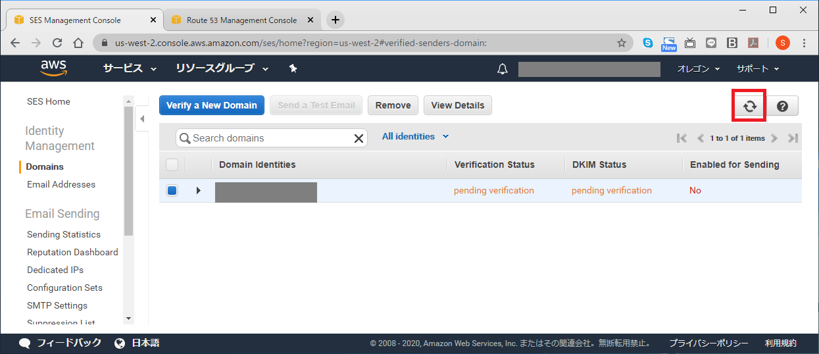Click the View Details button
Screen dimensions: 819x354
(x=458, y=105)
